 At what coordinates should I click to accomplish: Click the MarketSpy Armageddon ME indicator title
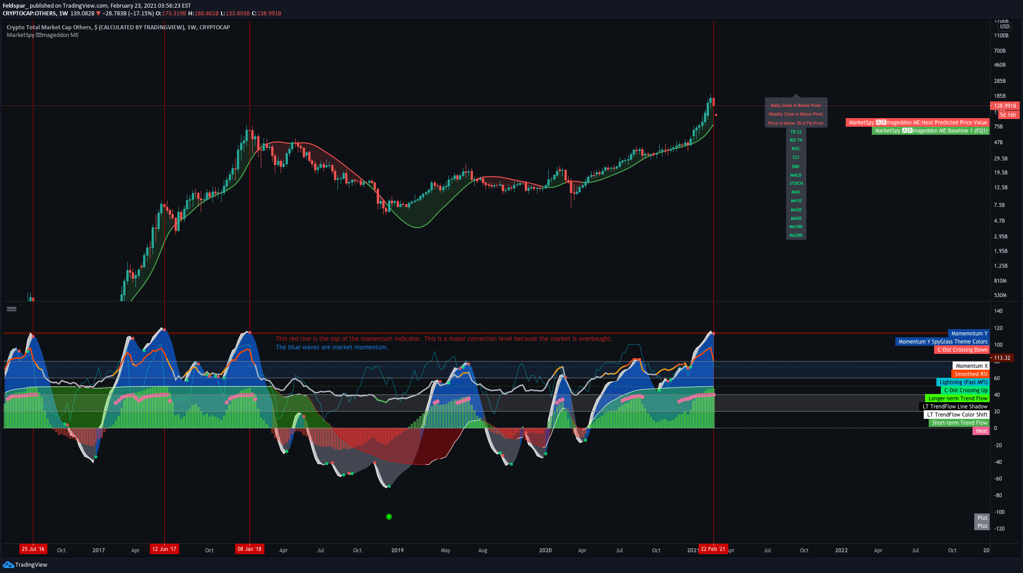click(43, 35)
